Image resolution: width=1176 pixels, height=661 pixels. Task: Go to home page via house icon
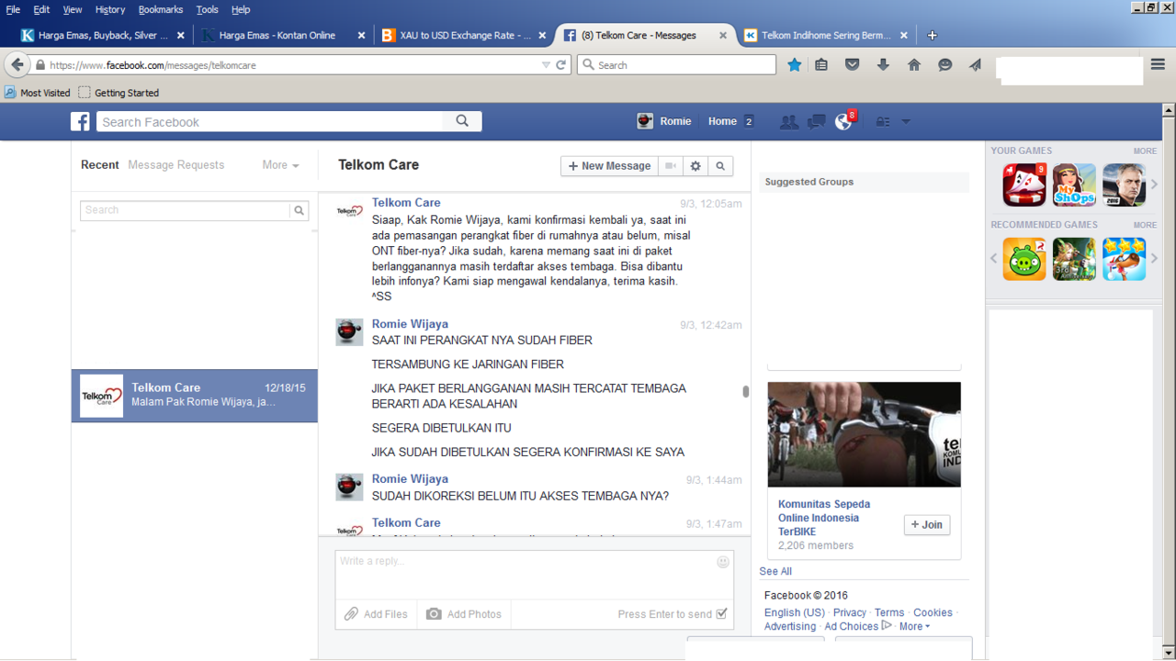click(914, 65)
